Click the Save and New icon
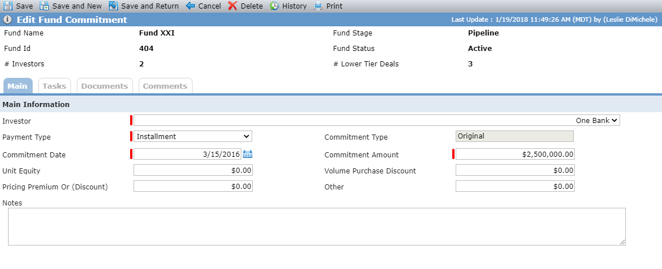 (x=44, y=6)
